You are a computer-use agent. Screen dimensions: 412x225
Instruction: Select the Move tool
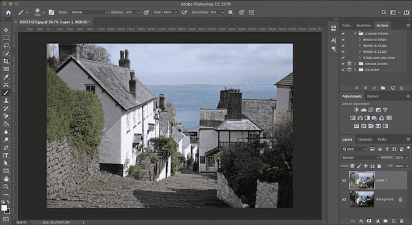[x=6, y=30]
